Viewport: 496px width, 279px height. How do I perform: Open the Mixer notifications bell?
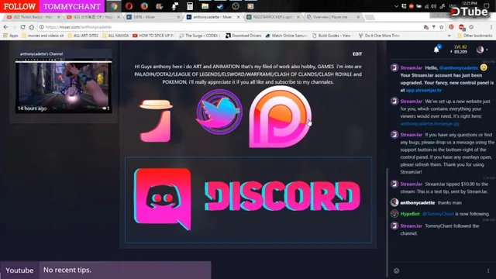(x=436, y=50)
